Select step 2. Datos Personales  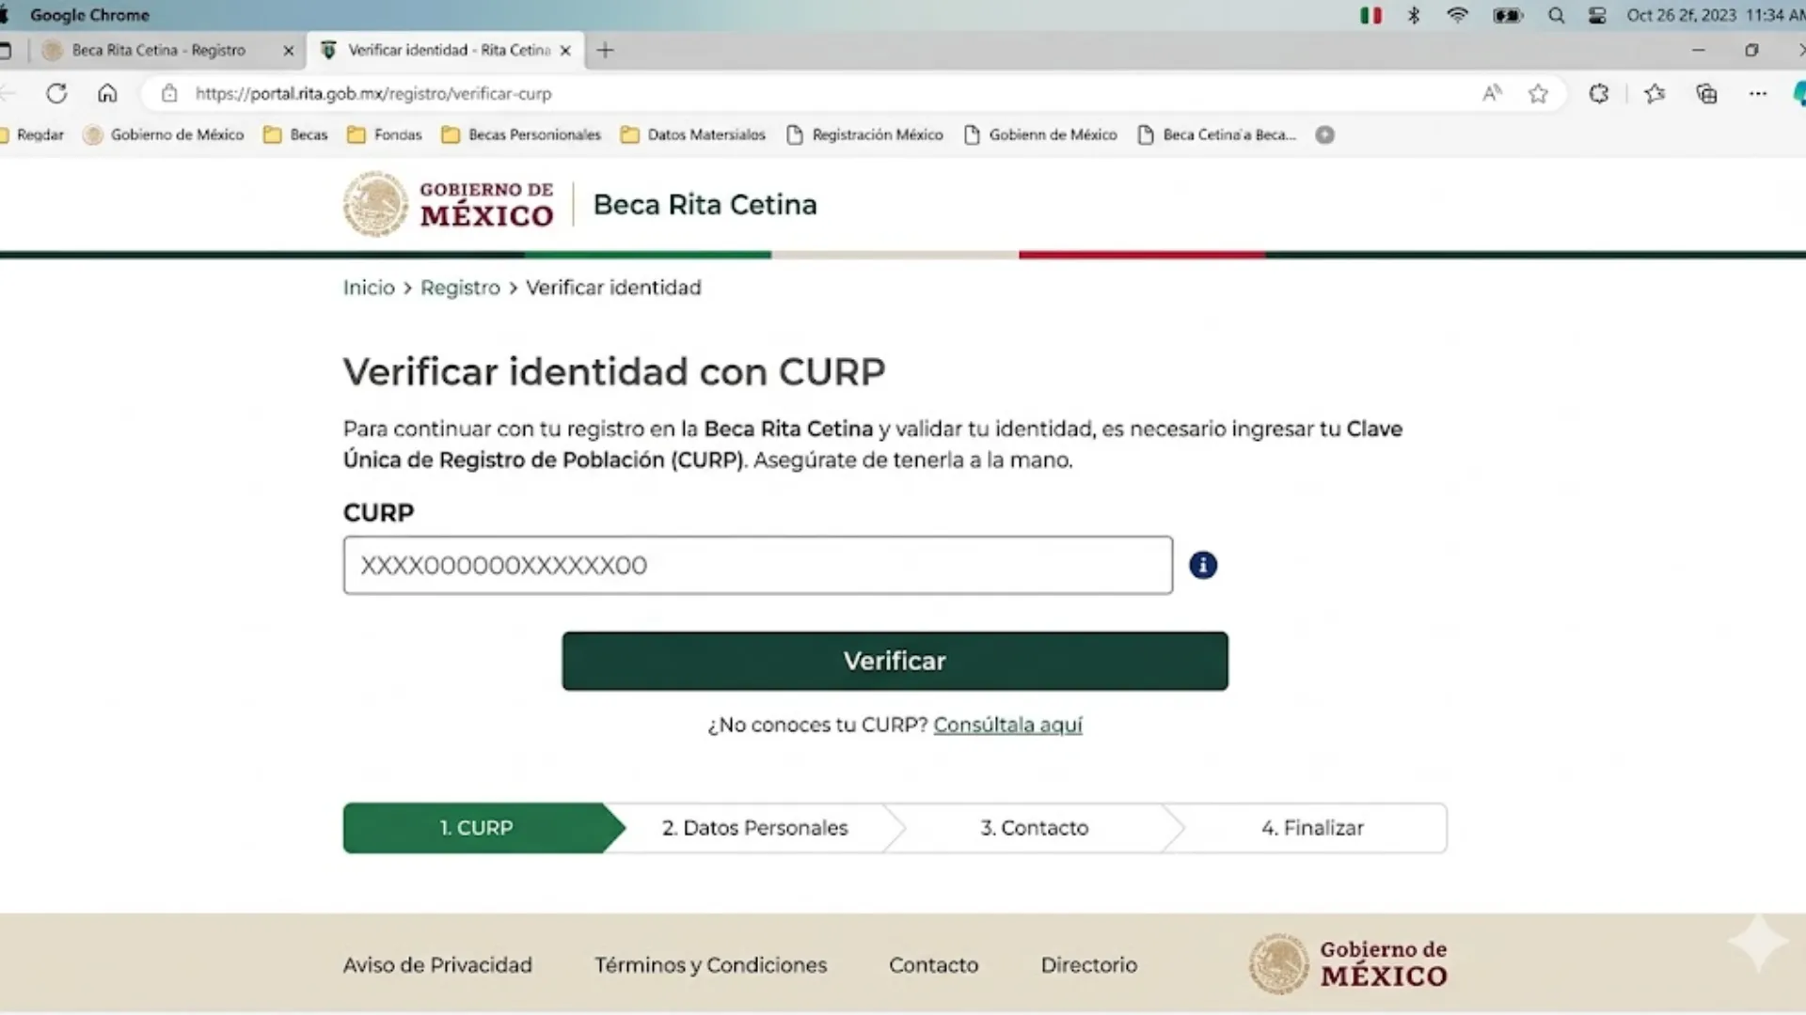click(754, 828)
